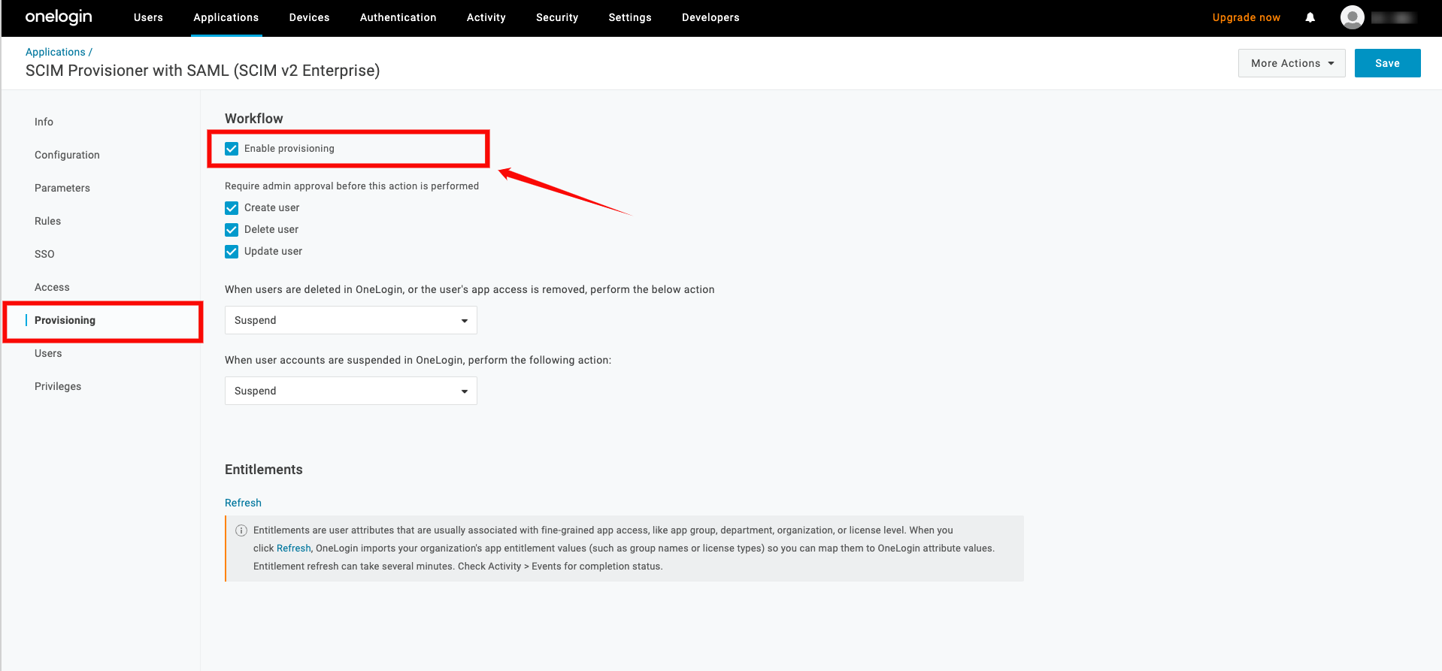Open the Activity top menu

[486, 17]
